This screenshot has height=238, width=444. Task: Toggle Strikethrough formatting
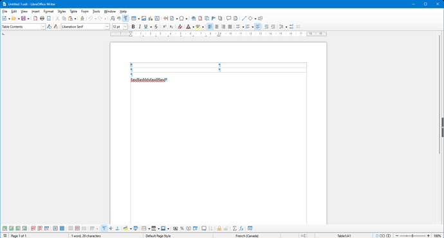[x=156, y=26]
